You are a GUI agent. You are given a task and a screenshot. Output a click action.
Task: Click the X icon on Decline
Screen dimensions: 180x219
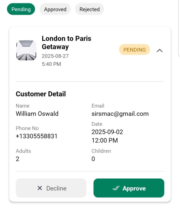coord(40,188)
